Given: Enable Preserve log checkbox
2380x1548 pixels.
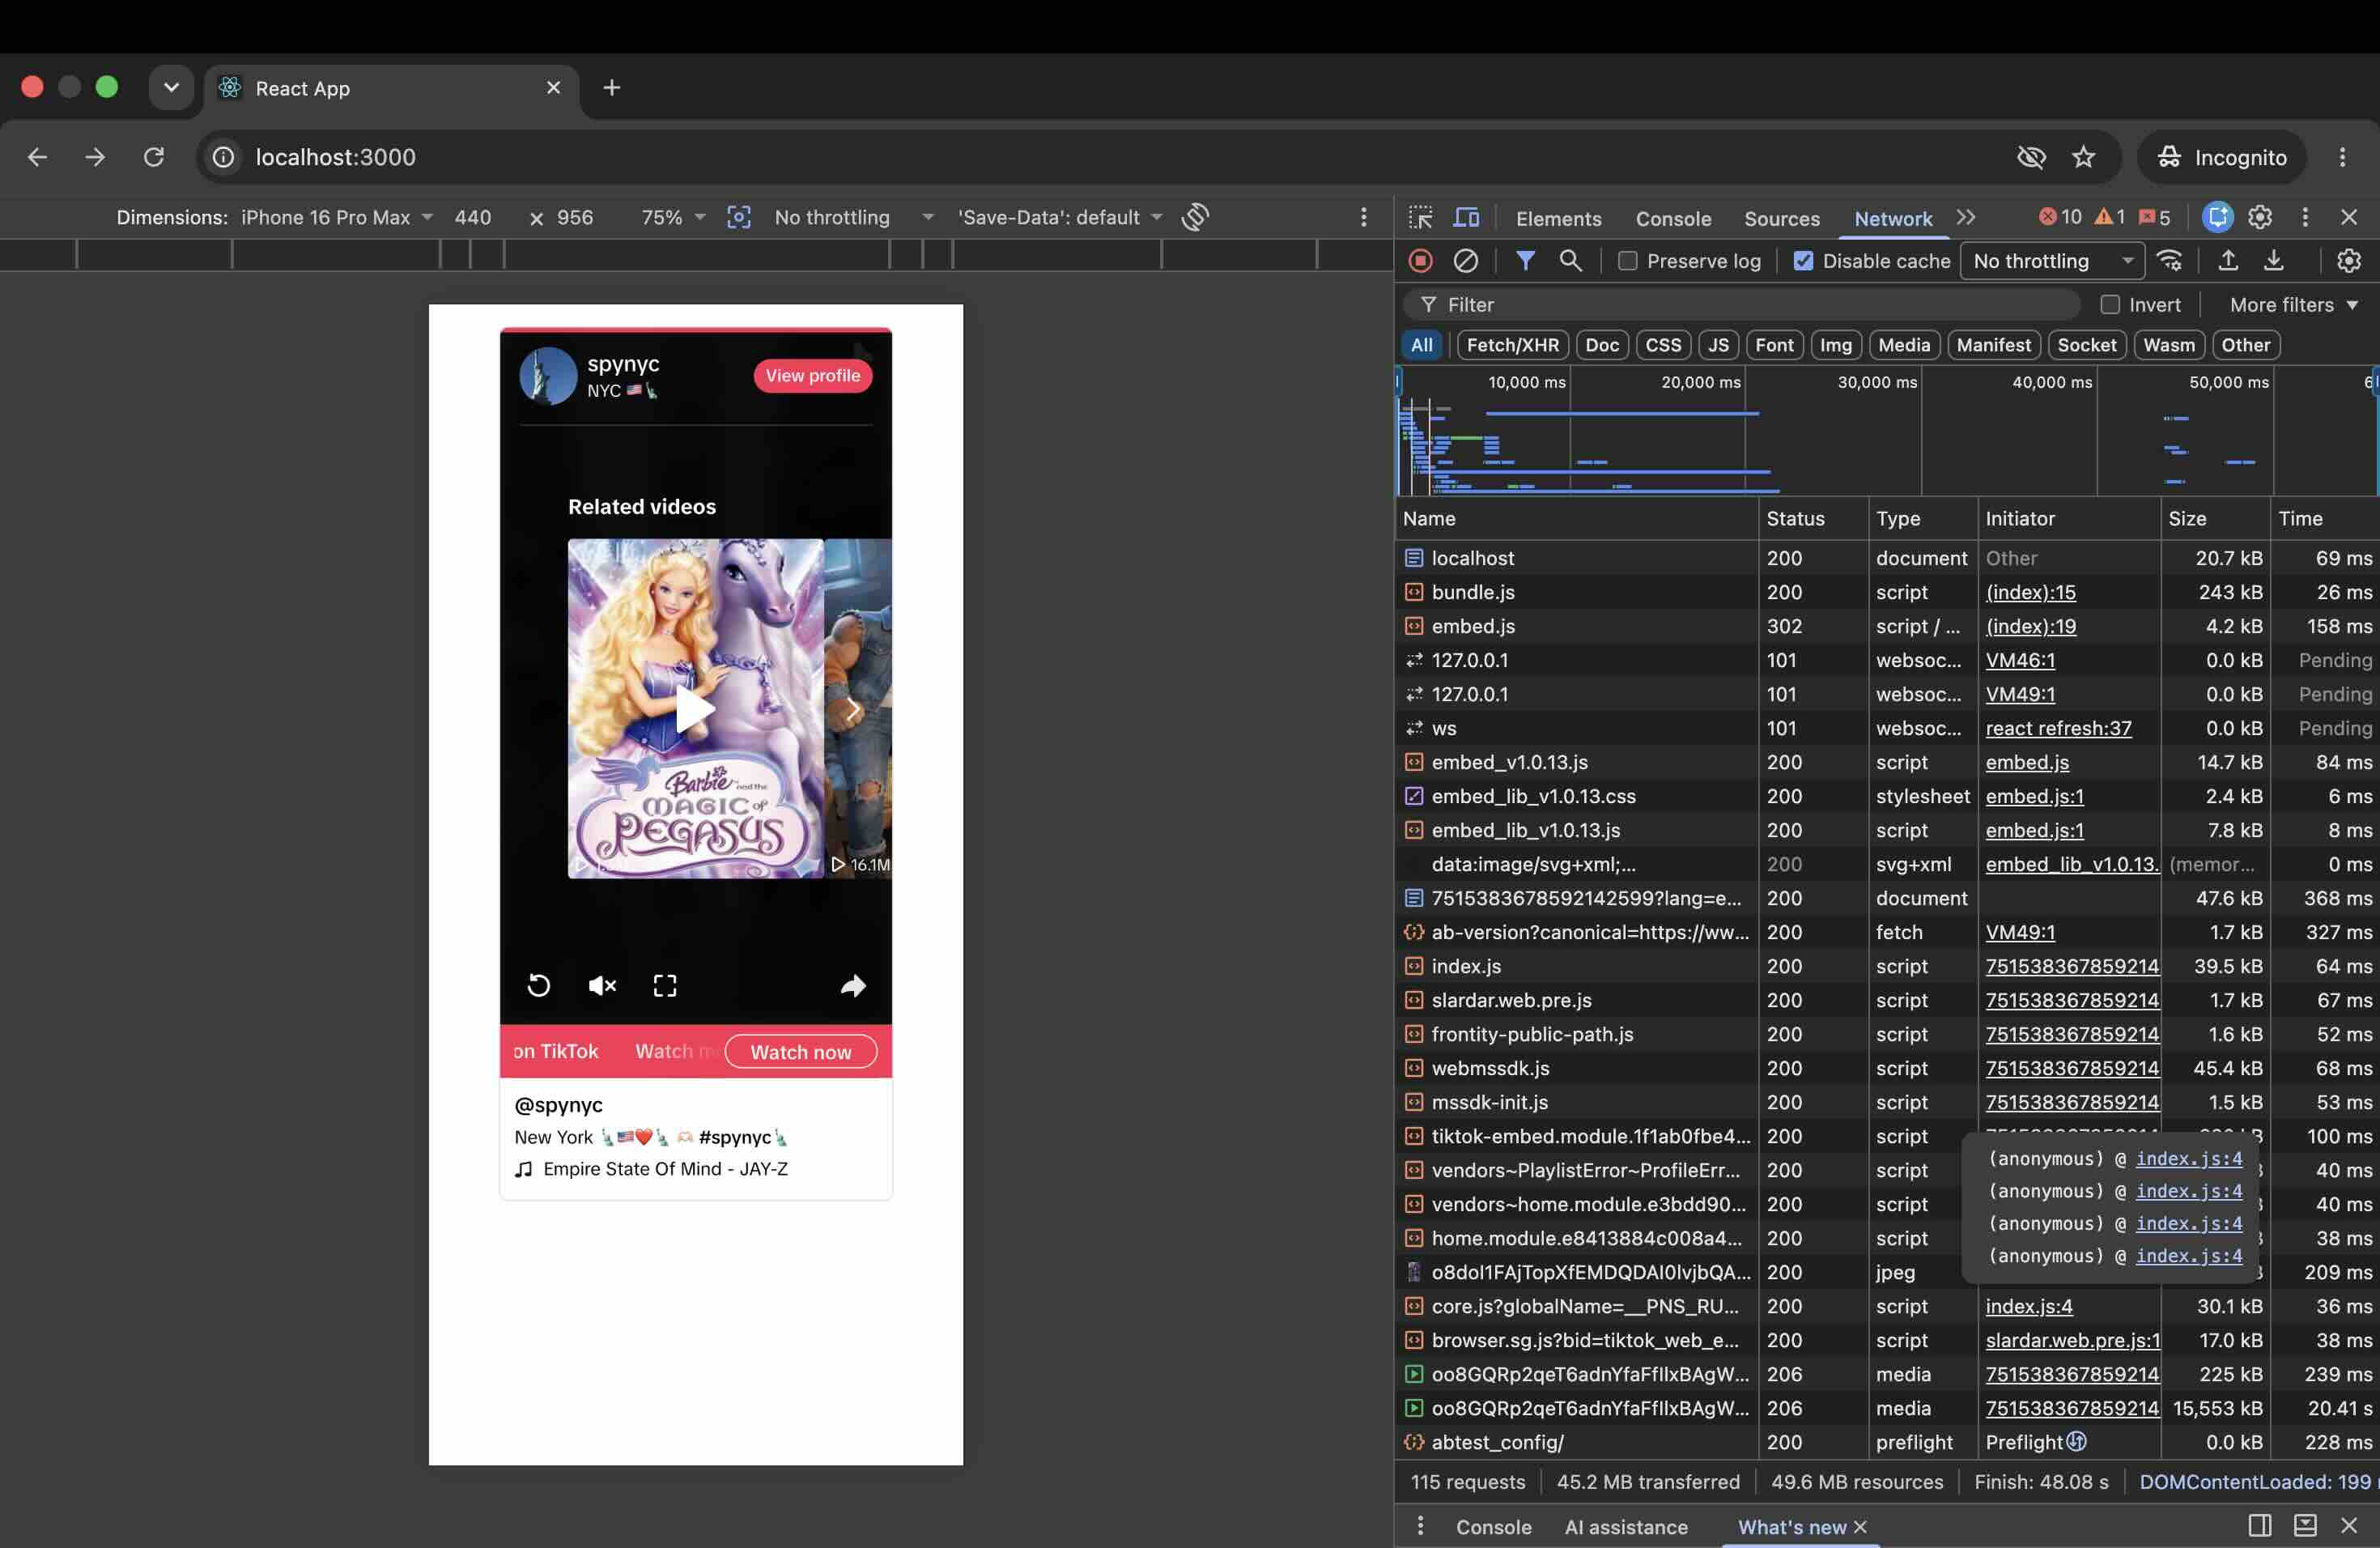Looking at the screenshot, I should (x=1628, y=261).
